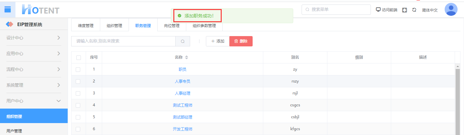Click the red 删除 button
The height and width of the screenshot is (135, 464).
coord(241,41)
